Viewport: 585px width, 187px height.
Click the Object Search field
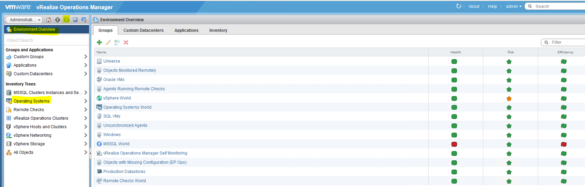click(x=47, y=40)
